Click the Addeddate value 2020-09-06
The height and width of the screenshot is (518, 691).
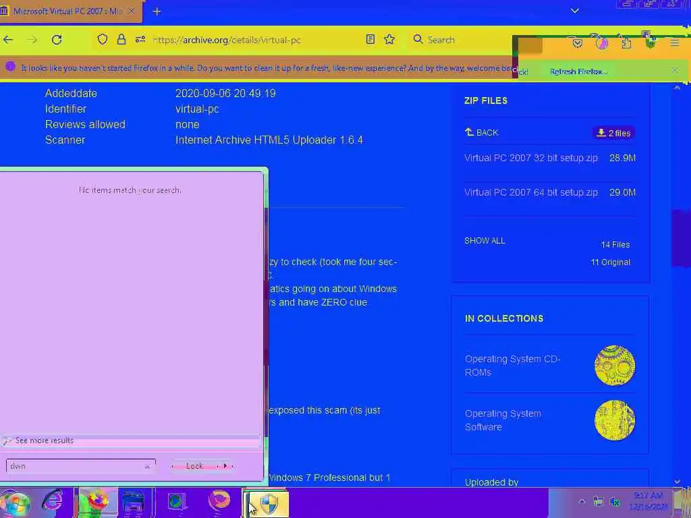tap(225, 93)
